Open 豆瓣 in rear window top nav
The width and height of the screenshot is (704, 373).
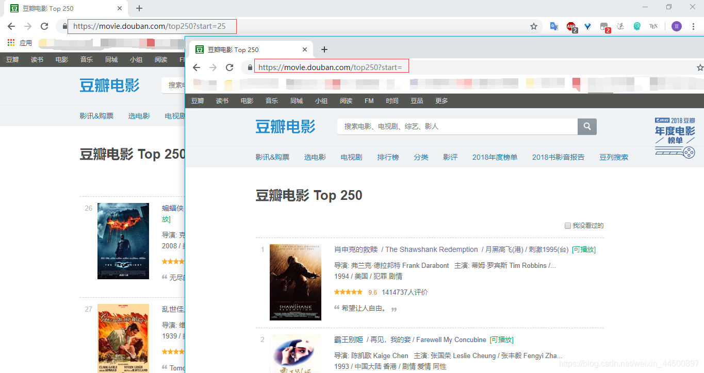click(12, 60)
